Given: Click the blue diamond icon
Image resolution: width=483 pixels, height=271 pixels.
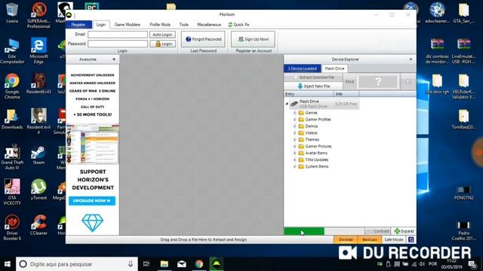Looking at the screenshot, I should click(x=92, y=223).
